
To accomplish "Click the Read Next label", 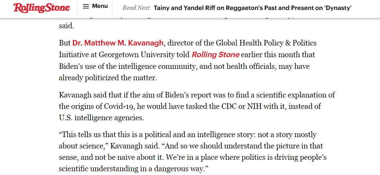I will (x=136, y=8).
